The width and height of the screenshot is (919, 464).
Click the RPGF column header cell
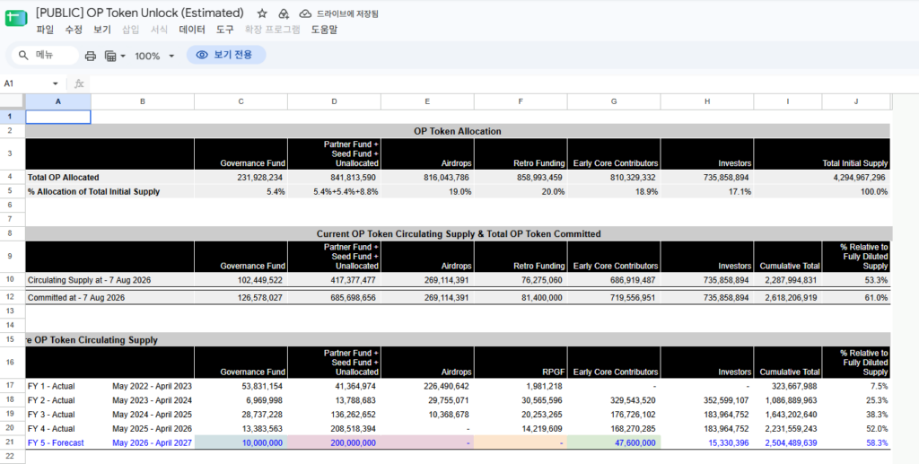(x=521, y=362)
